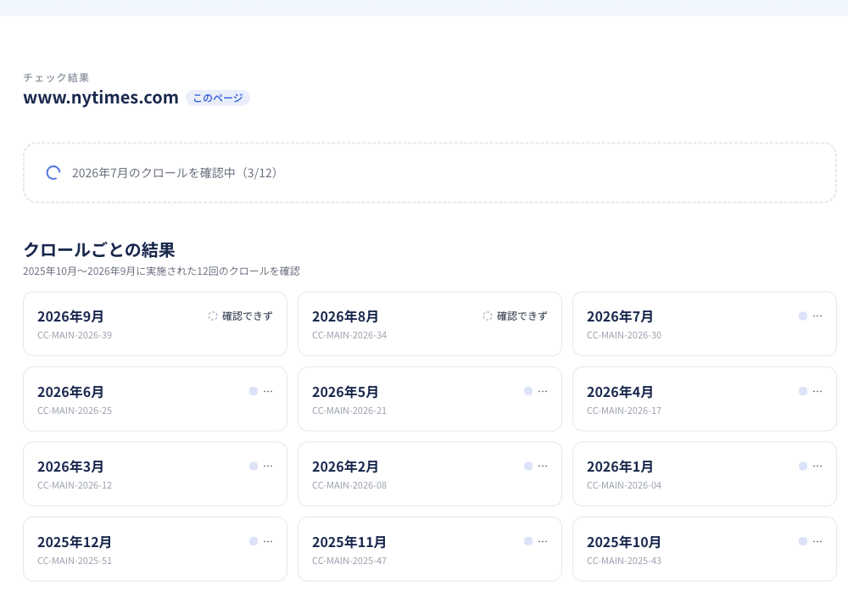This screenshot has height=598, width=848.
Task: Click the 確認できず status on 2026年8月 card
Action: click(x=516, y=316)
